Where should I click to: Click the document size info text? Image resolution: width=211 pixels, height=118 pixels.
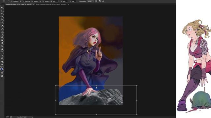click(22, 117)
